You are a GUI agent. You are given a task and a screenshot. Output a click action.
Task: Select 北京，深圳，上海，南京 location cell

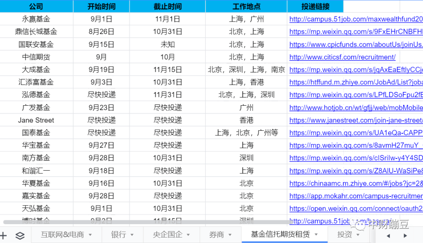[246, 70]
